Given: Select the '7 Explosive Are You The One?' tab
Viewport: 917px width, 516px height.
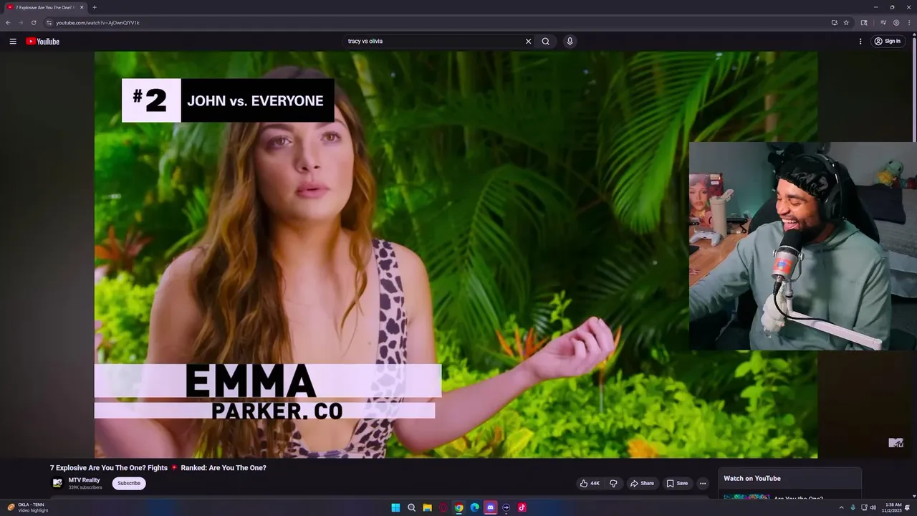Looking at the screenshot, I should (x=44, y=7).
